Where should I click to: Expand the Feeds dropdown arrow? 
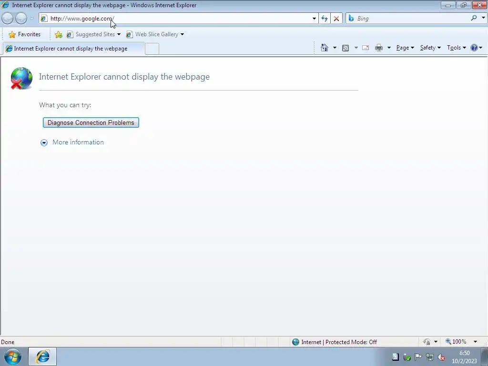[356, 48]
